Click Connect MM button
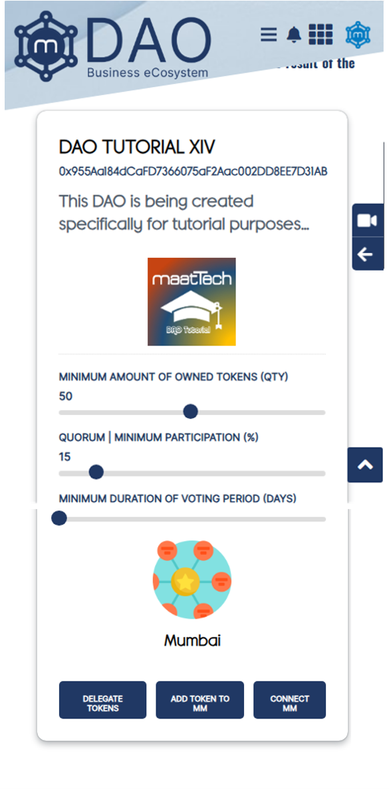 tap(290, 700)
